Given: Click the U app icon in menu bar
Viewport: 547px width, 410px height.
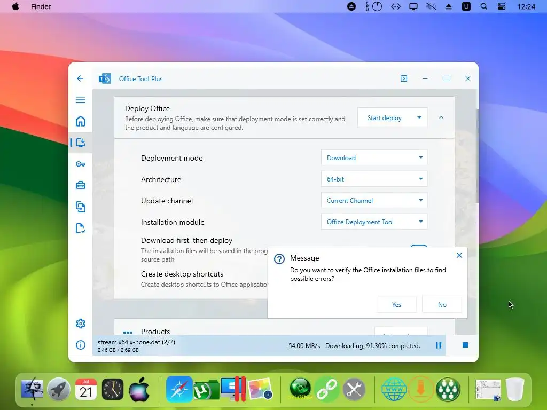Looking at the screenshot, I should click(466, 6).
